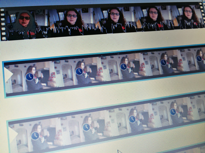The height and width of the screenshot is (153, 205).
Task: Click the third clock badge on the middle filmstrip
Action: coord(124,67)
